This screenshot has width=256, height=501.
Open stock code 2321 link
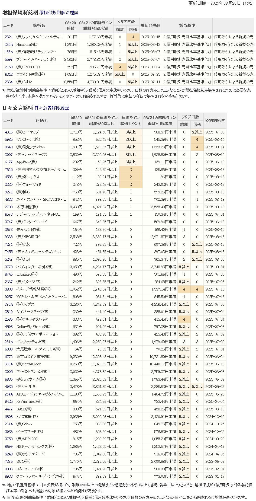(x=9, y=37)
